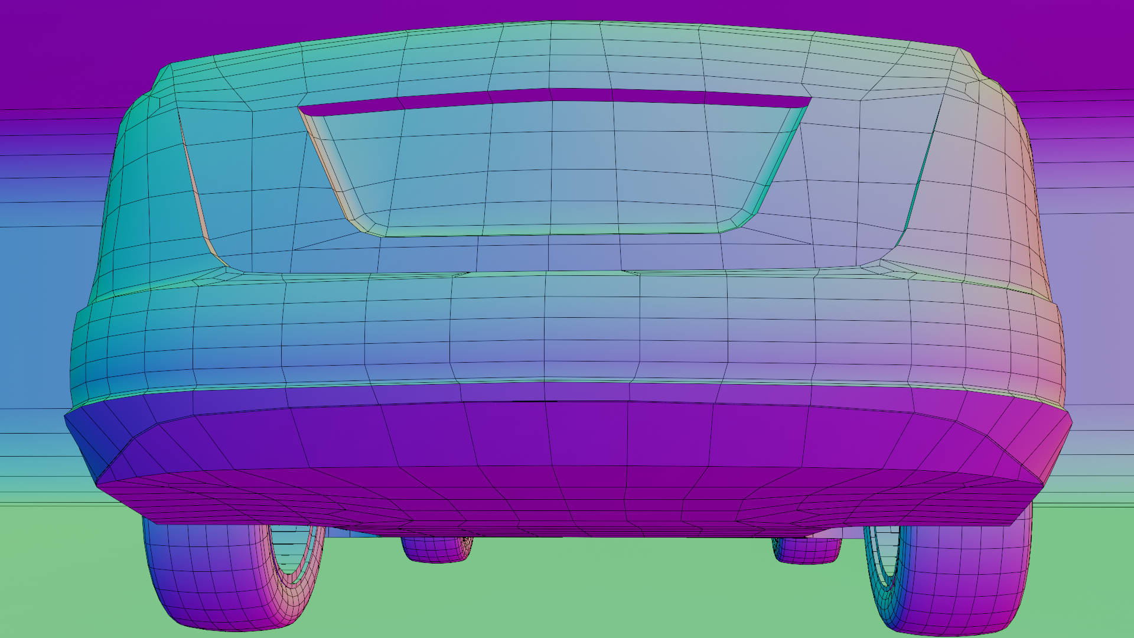Click the distant front left wheel
This screenshot has height=638, width=1134.
(x=436, y=549)
